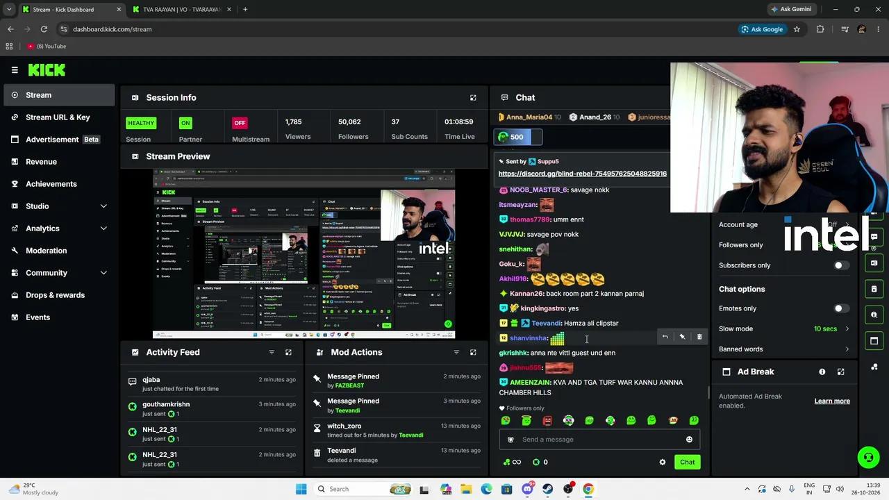Open Followers only setting row
889x500 pixels.
click(x=784, y=245)
